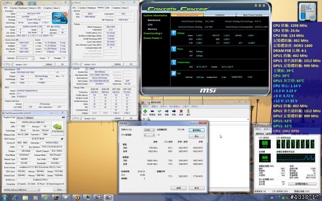Click the CPU usage meter in Task Manager
The image size is (322, 201).
click(265, 144)
